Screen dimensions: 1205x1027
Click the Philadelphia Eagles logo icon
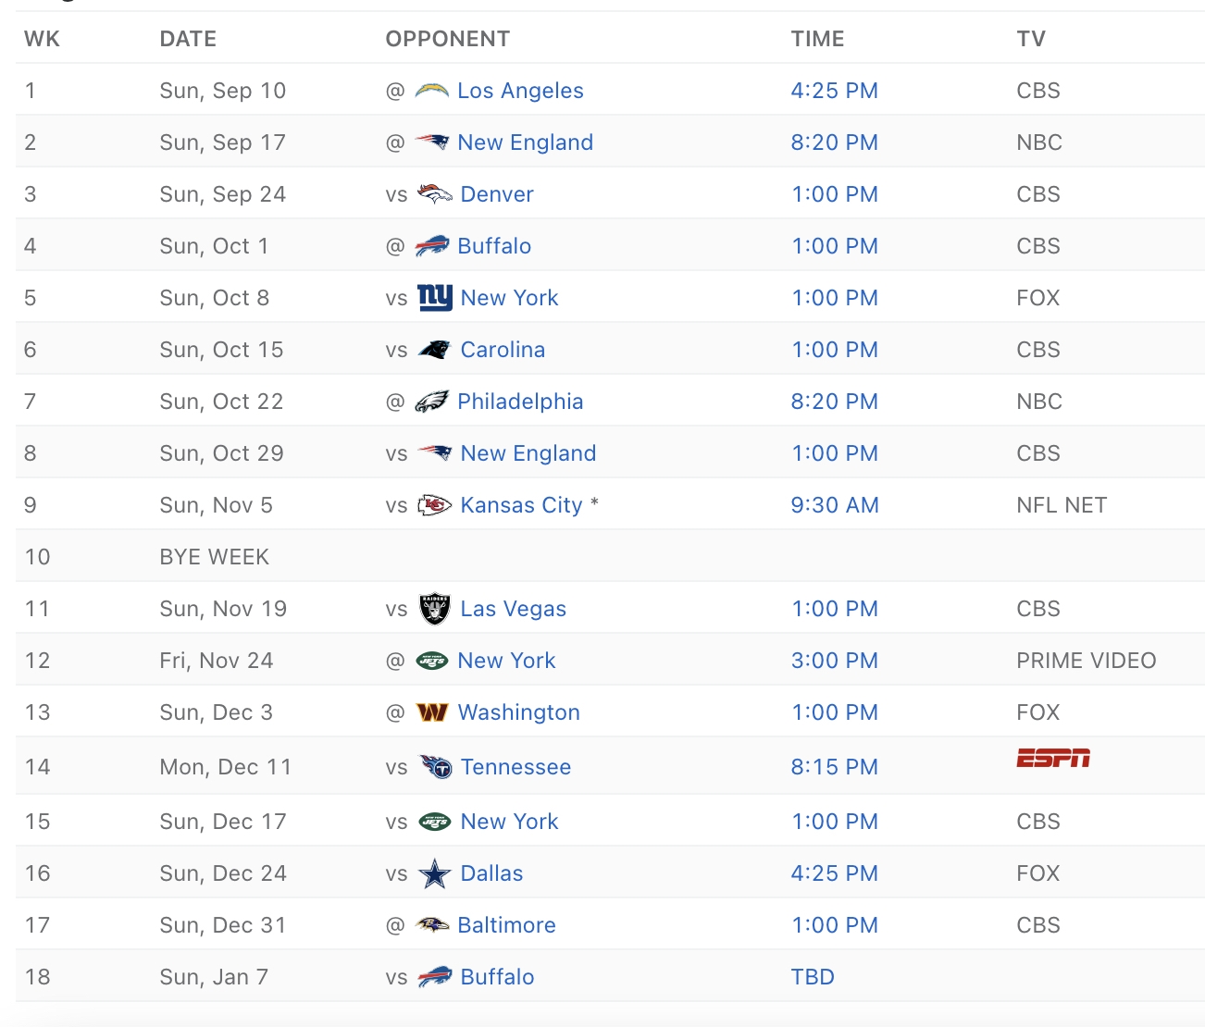coord(431,402)
